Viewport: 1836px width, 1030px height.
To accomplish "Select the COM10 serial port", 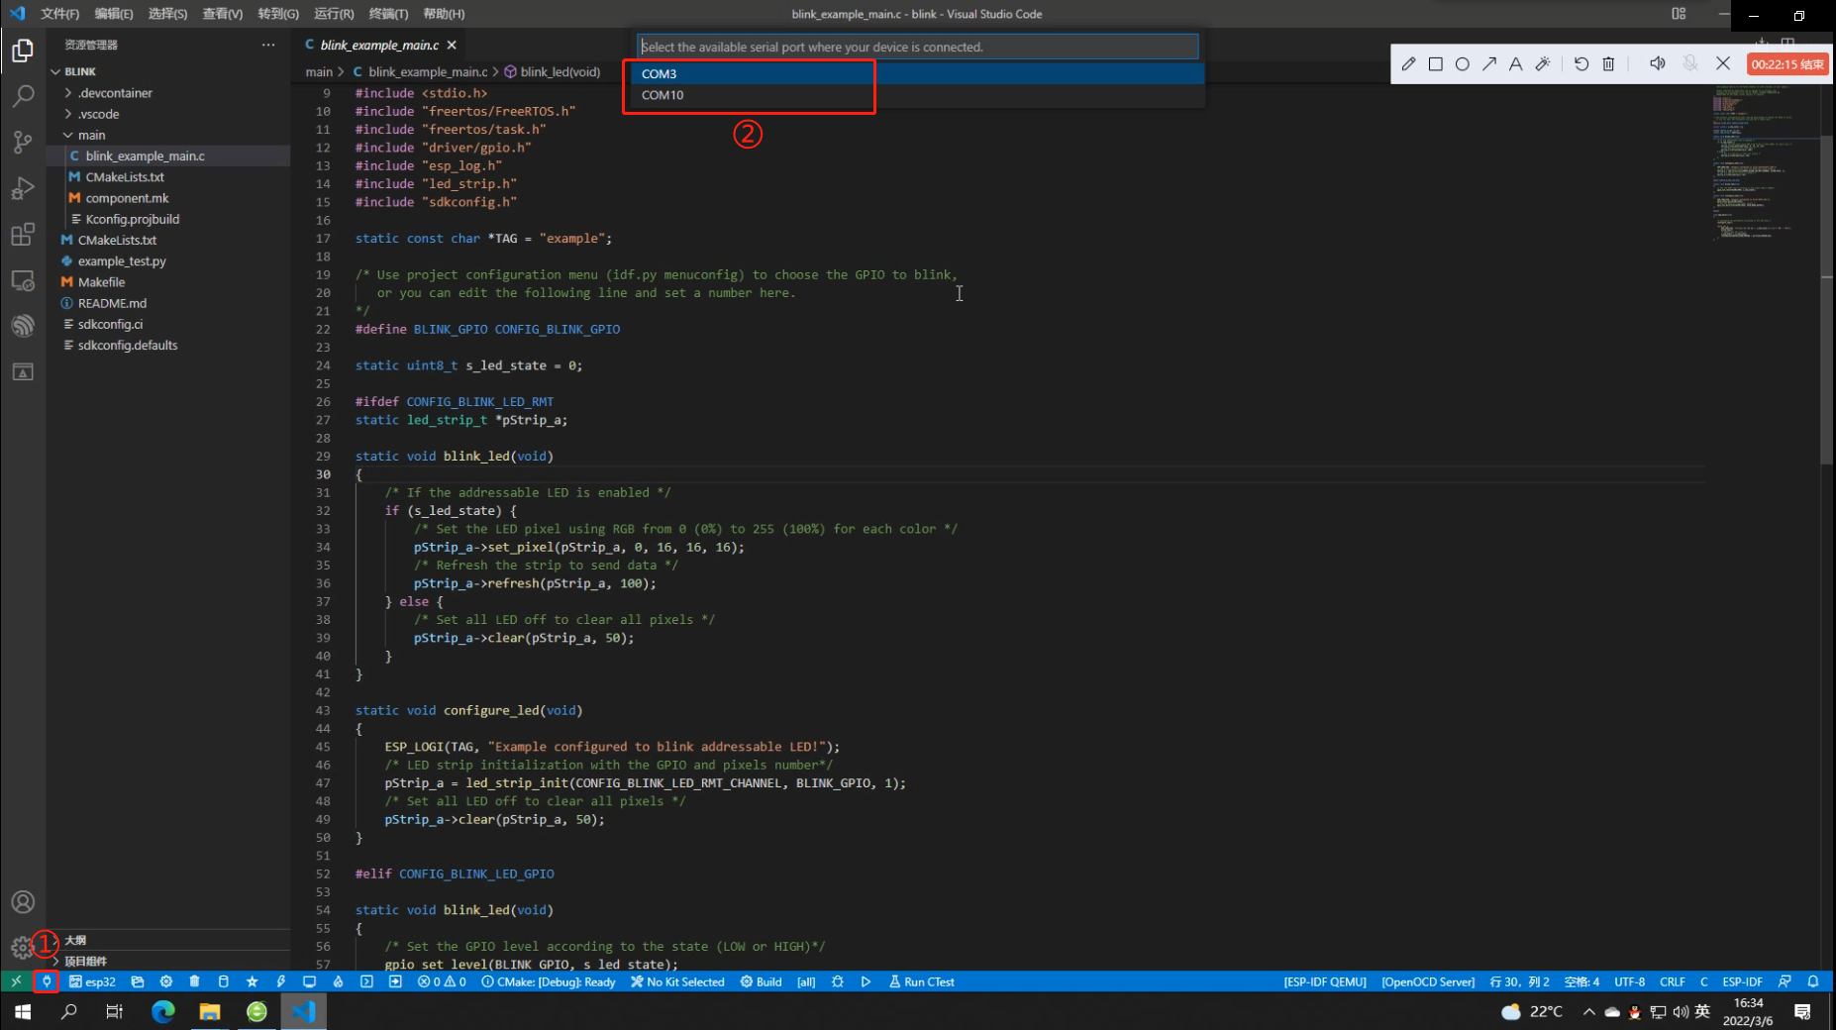I will (918, 95).
